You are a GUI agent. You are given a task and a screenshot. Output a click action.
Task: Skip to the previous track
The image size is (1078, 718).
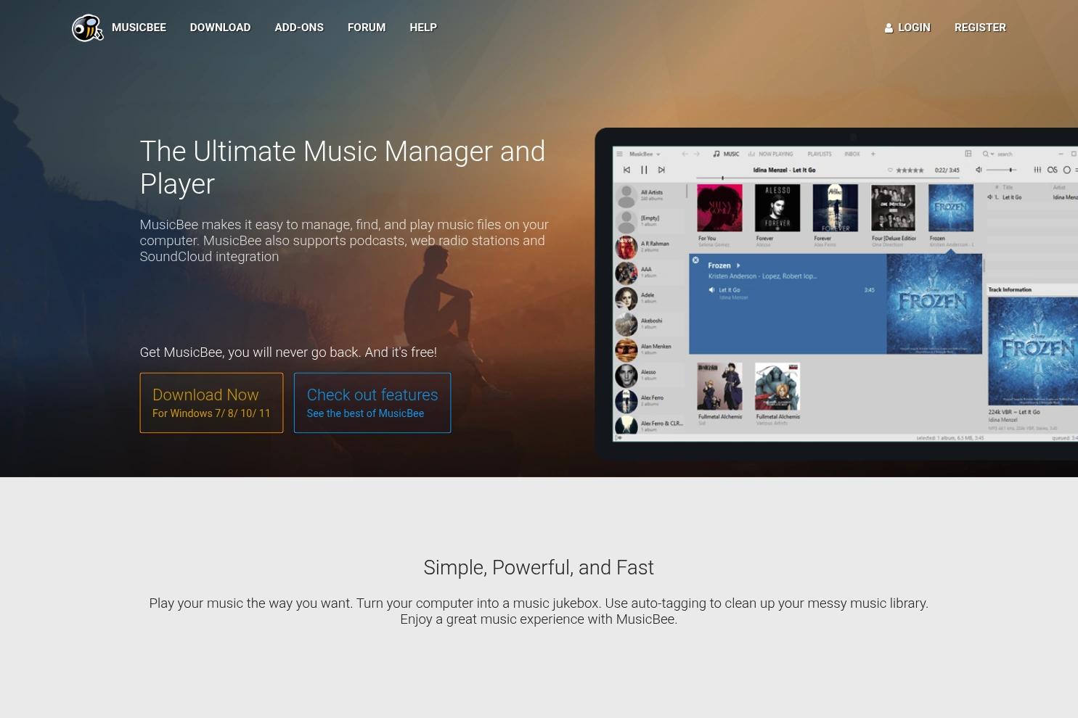[626, 170]
